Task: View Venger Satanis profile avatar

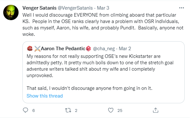Action: click(11, 12)
